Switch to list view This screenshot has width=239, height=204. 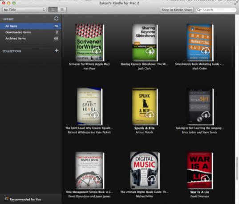click(x=62, y=10)
